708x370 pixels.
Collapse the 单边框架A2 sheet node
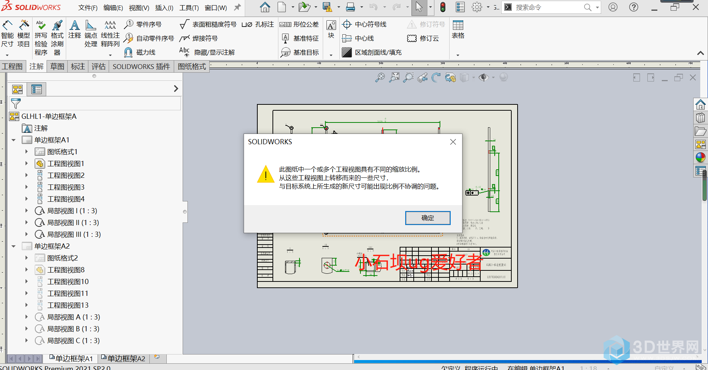point(14,246)
